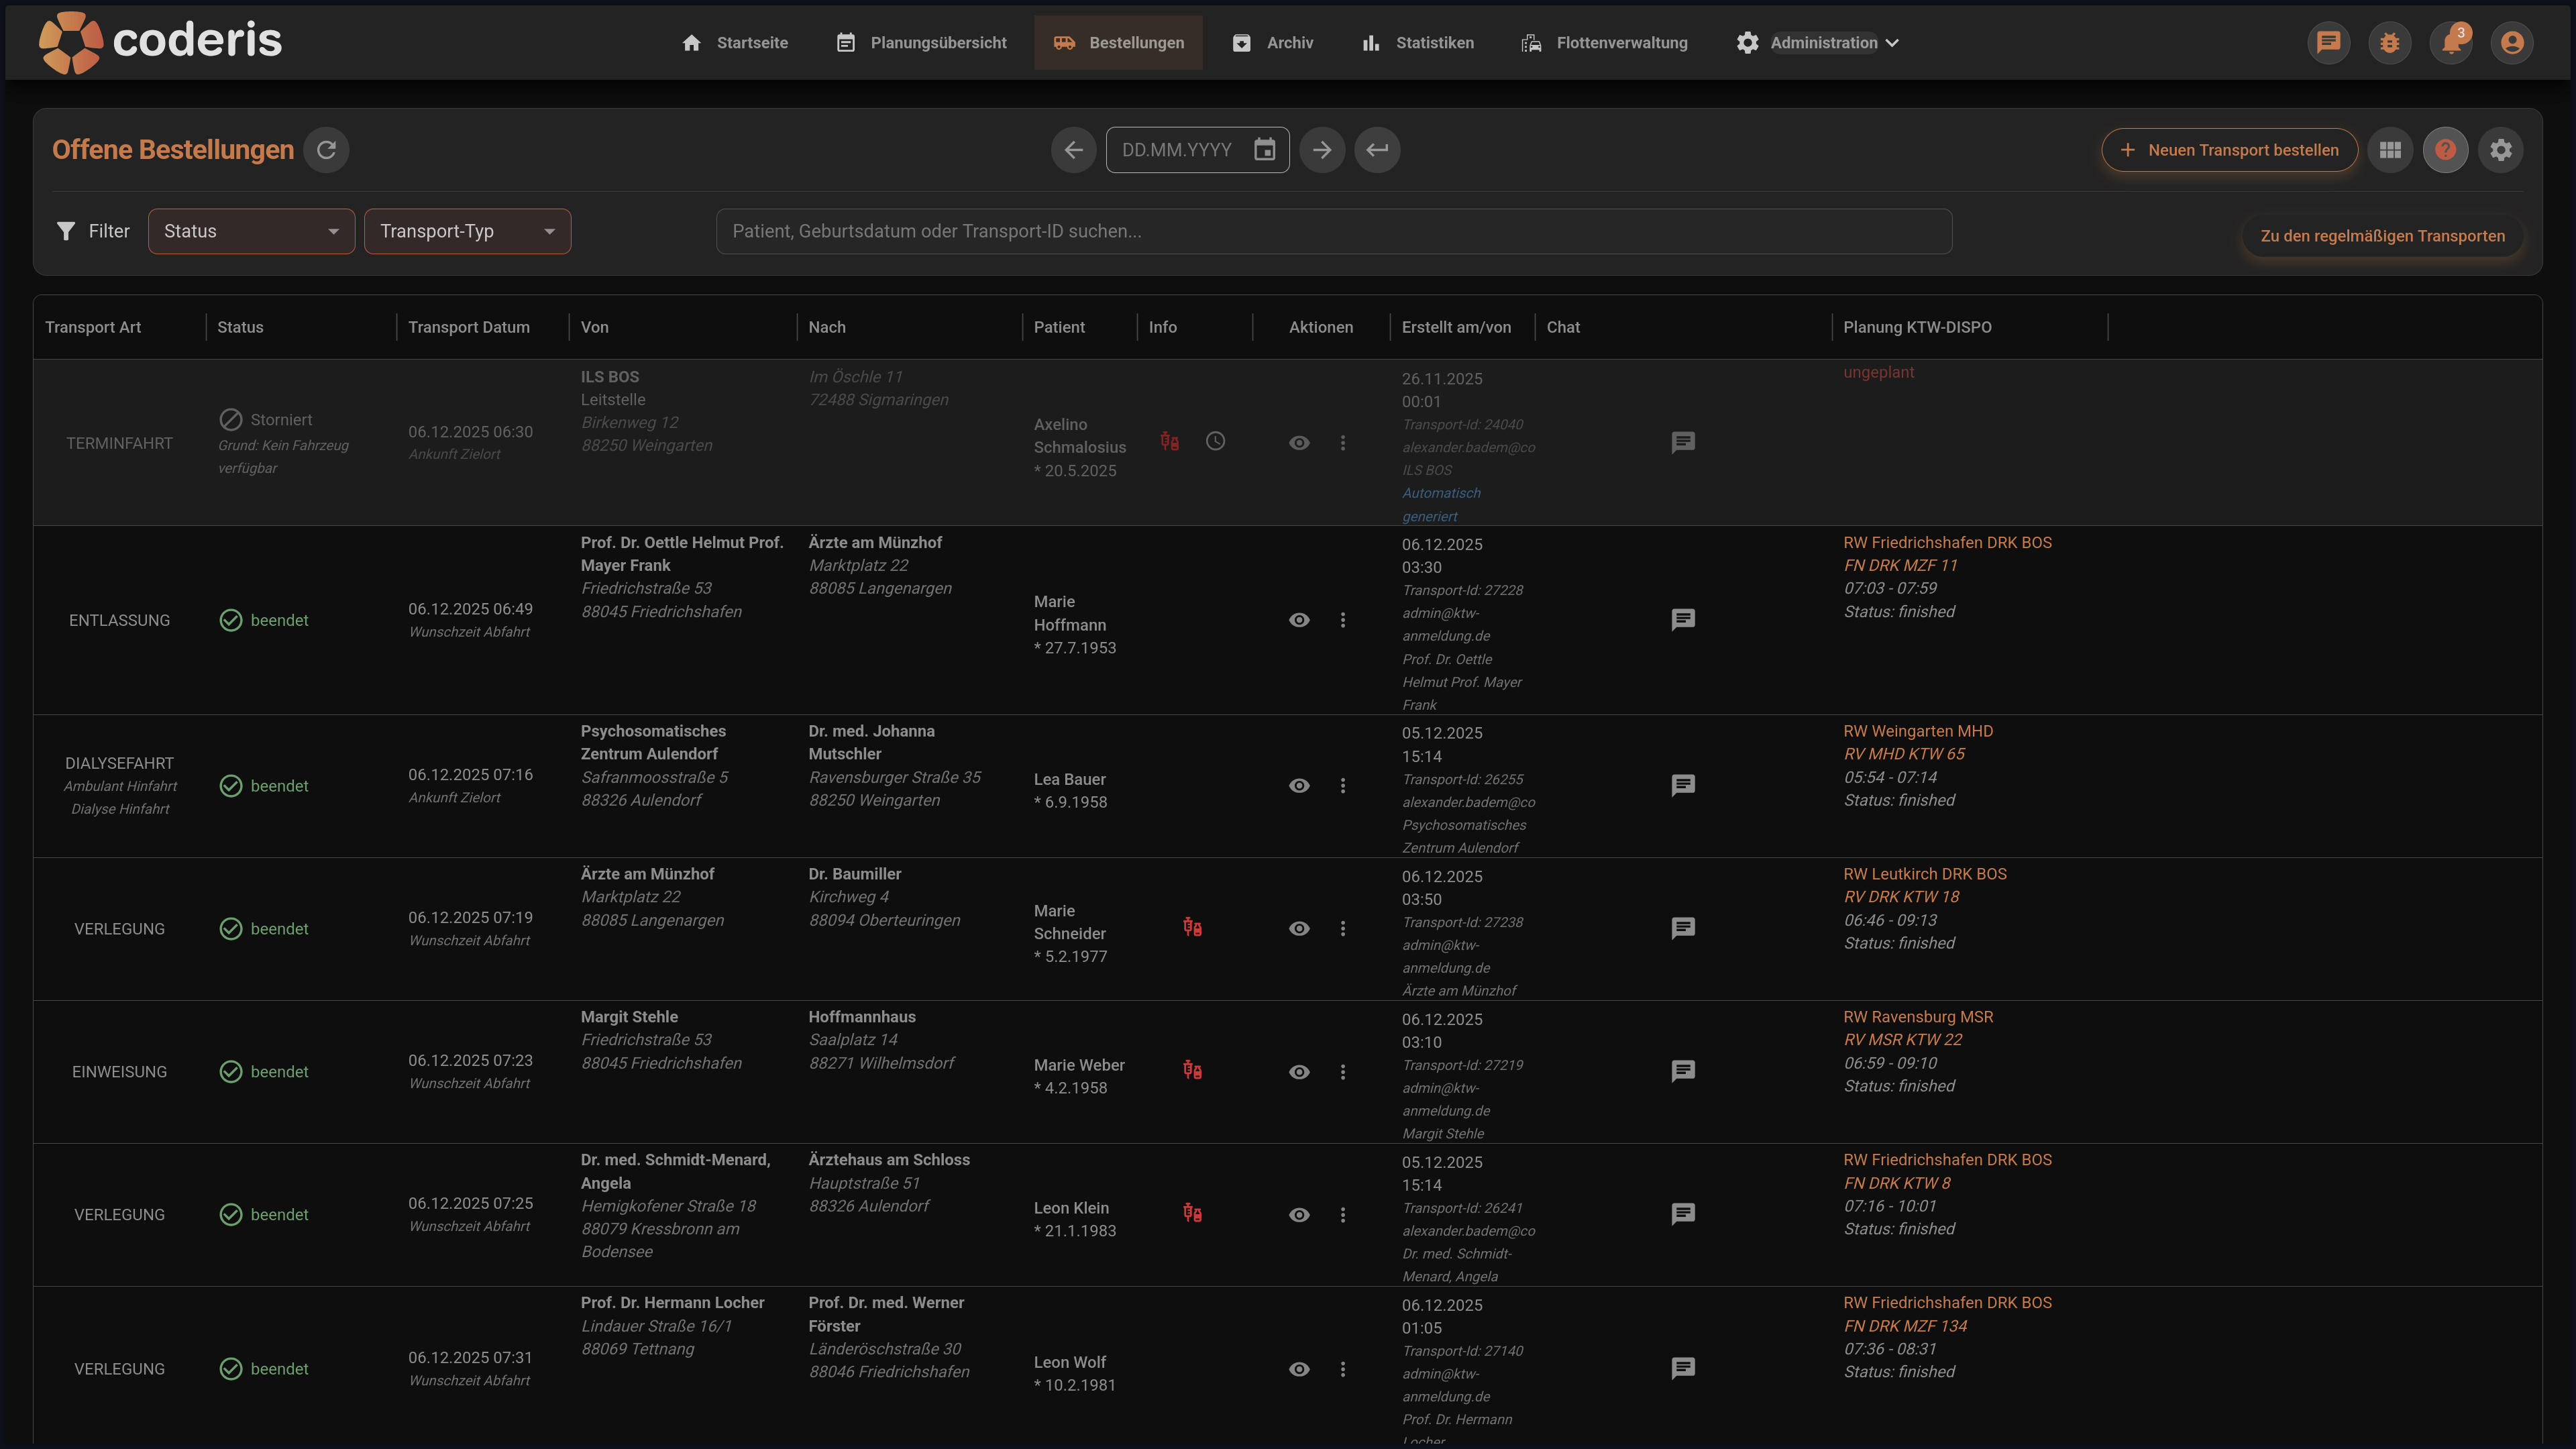Click Neuen Transport bestellen button

pyautogui.click(x=2229, y=150)
